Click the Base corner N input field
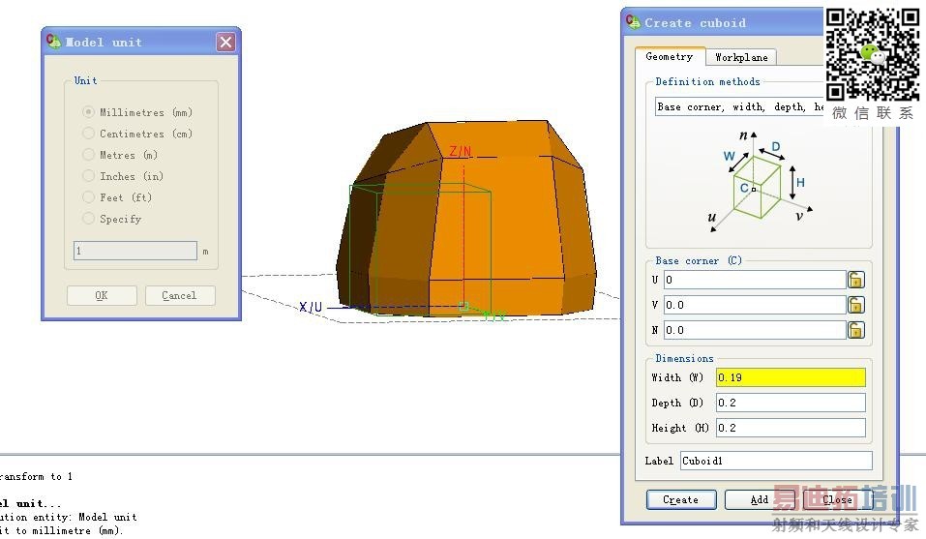The height and width of the screenshot is (539, 926). 755,330
